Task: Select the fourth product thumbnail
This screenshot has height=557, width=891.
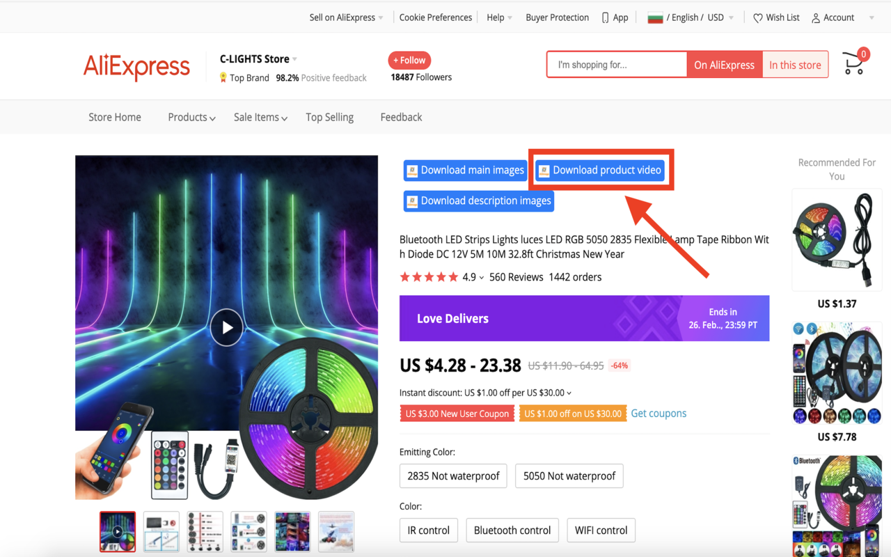Action: 249,531
